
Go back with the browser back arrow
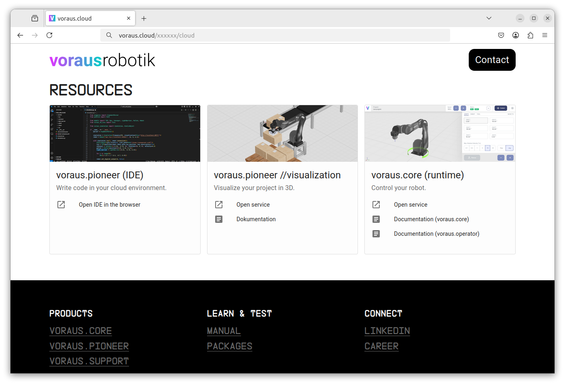(x=20, y=35)
